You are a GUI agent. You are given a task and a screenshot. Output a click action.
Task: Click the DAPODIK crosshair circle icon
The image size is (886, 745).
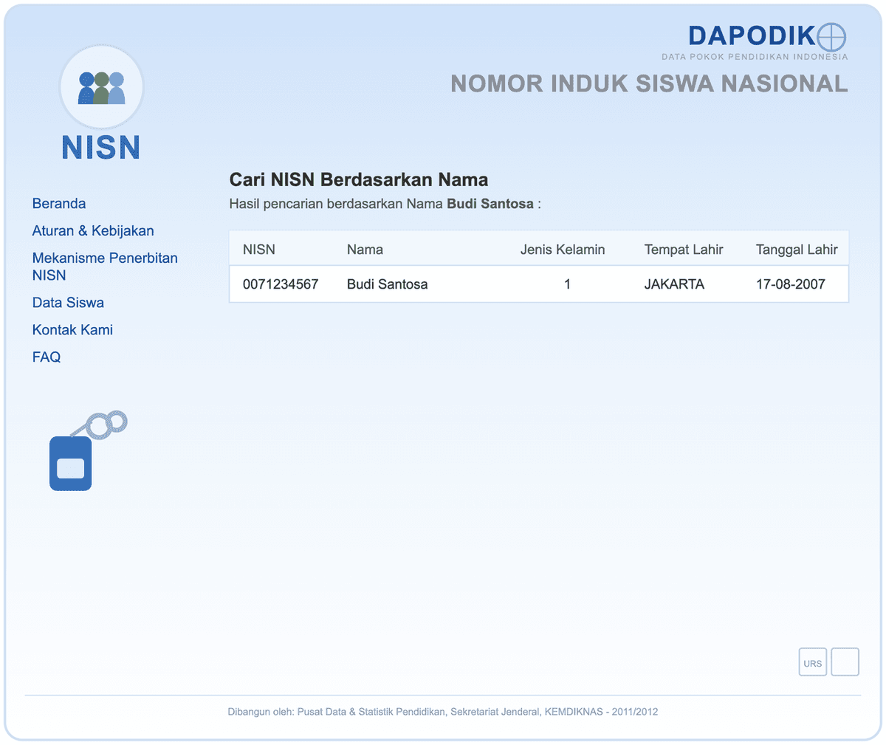832,36
